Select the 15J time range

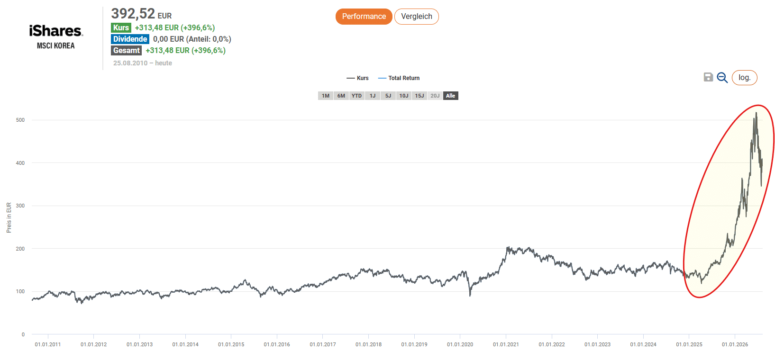point(419,96)
